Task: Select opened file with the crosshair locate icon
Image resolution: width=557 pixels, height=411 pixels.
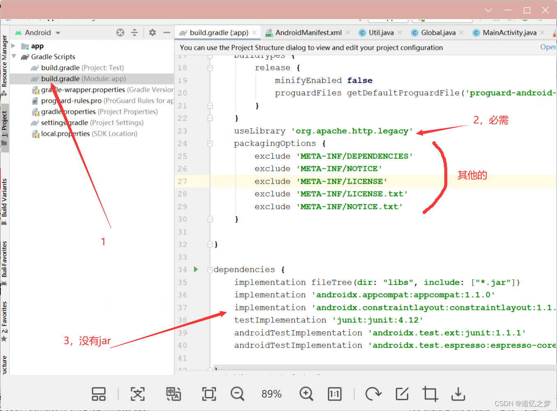Action: click(x=120, y=32)
